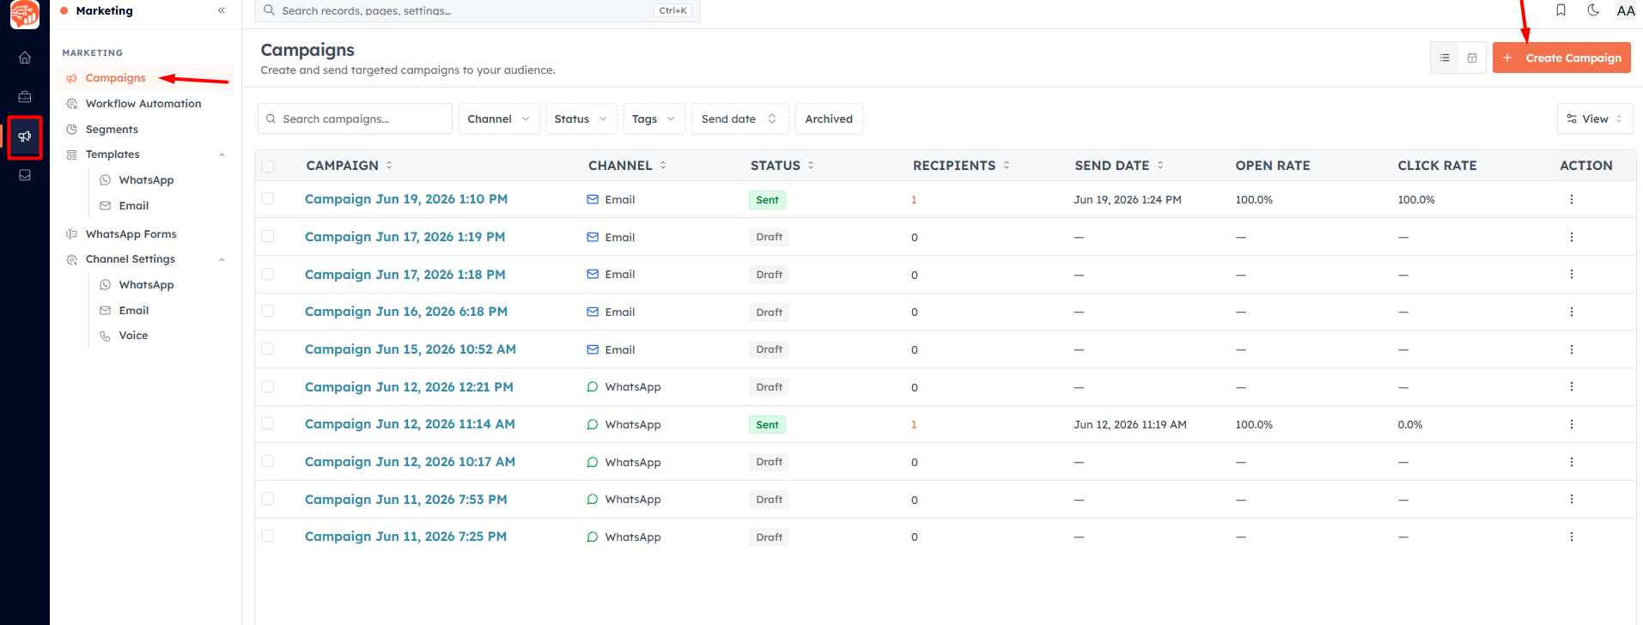The width and height of the screenshot is (1643, 625).
Task: Open the inbox icon in left rail
Action: (25, 175)
